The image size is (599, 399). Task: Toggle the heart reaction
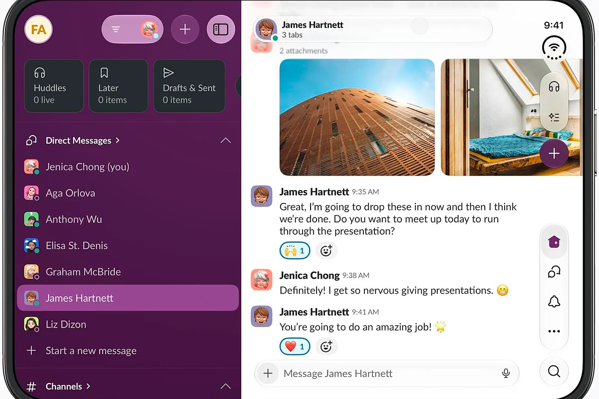295,346
